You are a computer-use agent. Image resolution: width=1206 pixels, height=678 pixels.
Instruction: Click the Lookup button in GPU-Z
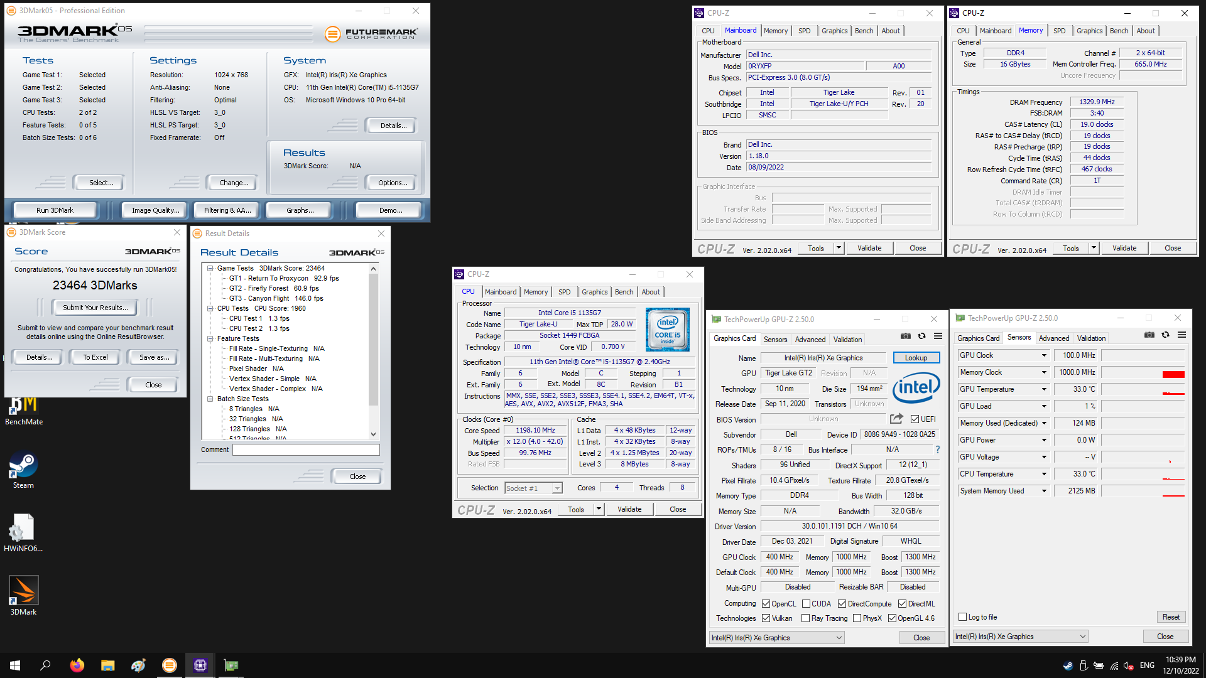(x=916, y=358)
